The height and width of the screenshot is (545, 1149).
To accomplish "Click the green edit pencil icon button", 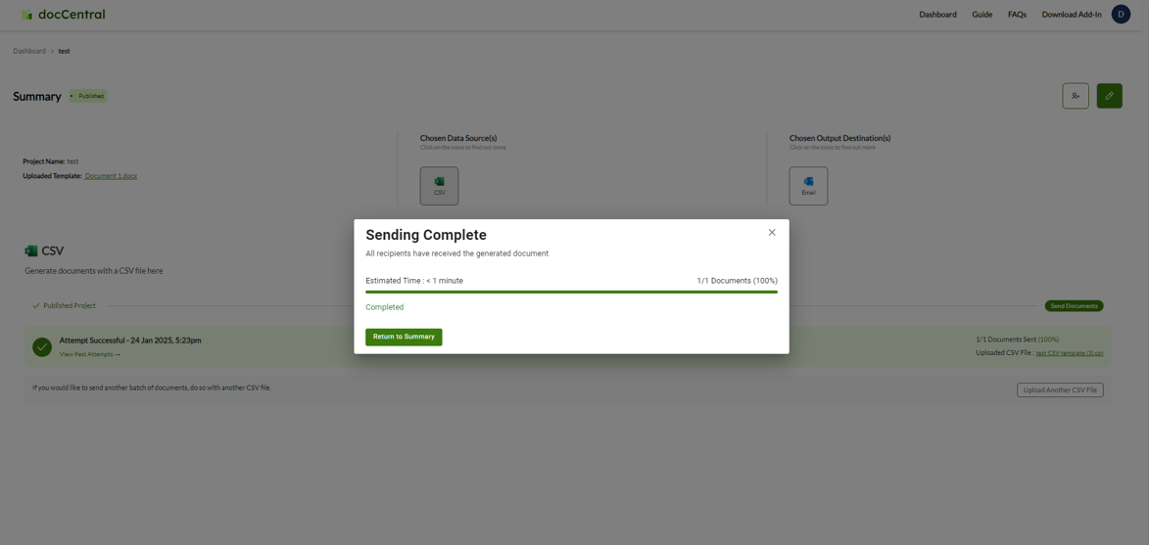I will point(1109,96).
